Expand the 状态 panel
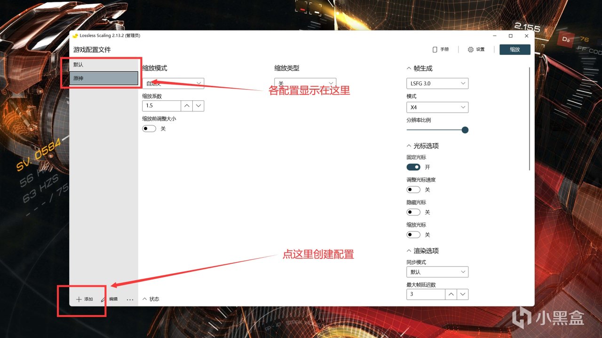The image size is (602, 338). (144, 299)
